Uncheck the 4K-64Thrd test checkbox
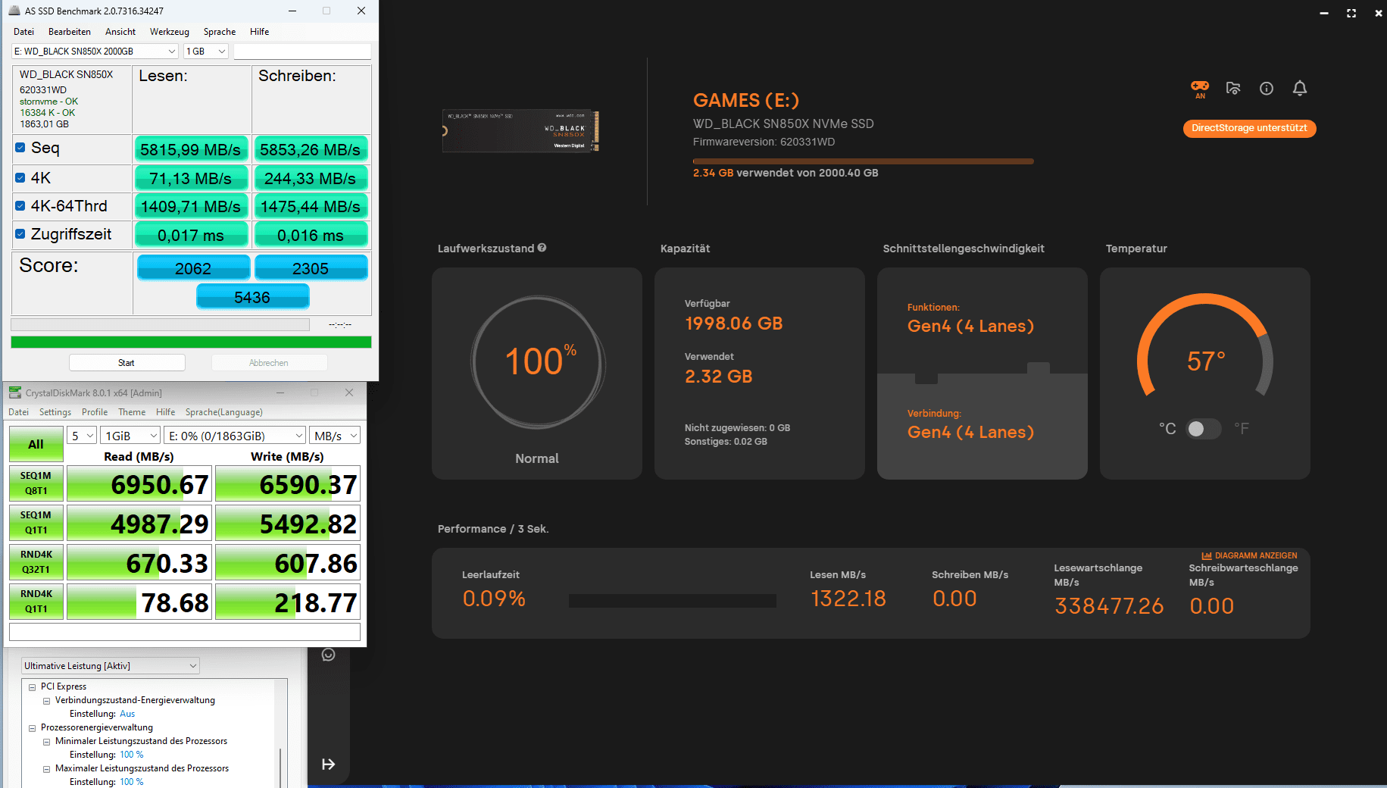1387x788 pixels. [x=20, y=206]
